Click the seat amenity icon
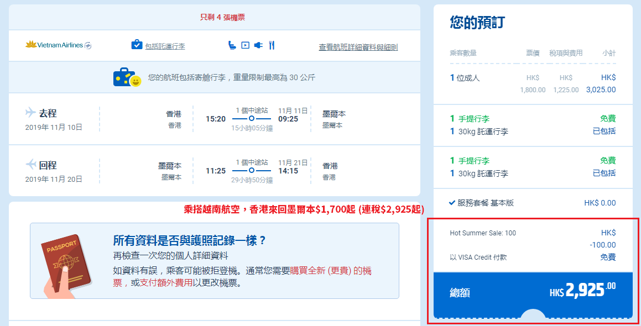The width and height of the screenshot is (641, 326). pos(232,45)
